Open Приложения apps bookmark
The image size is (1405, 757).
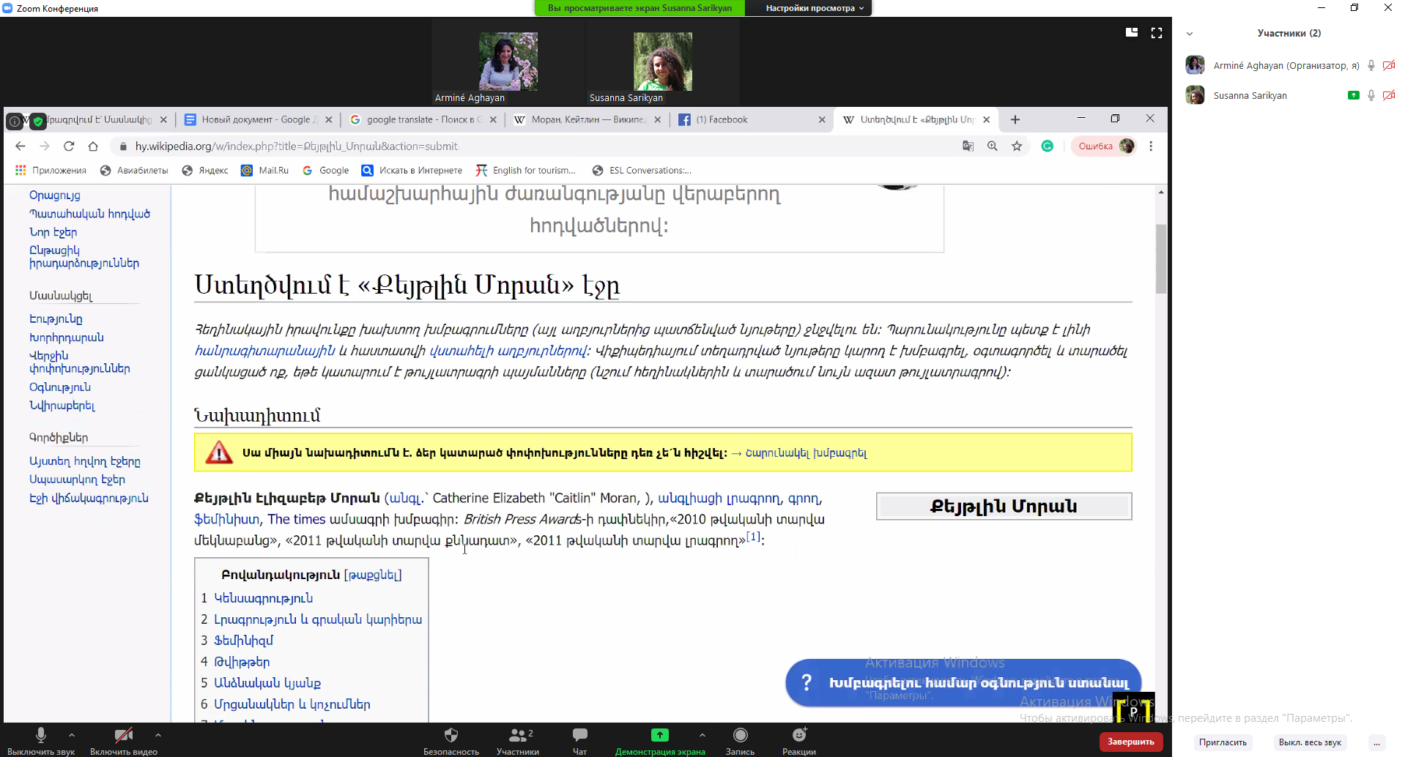(51, 171)
